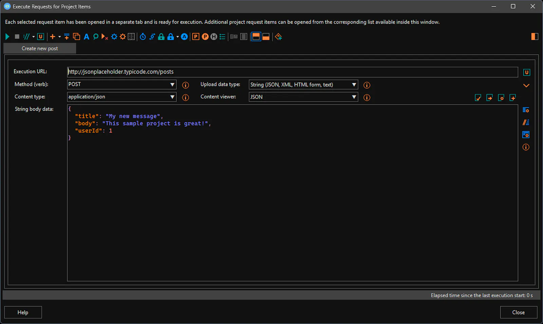Click the "My new message" value in JSON
The image size is (543, 324).
(133, 116)
